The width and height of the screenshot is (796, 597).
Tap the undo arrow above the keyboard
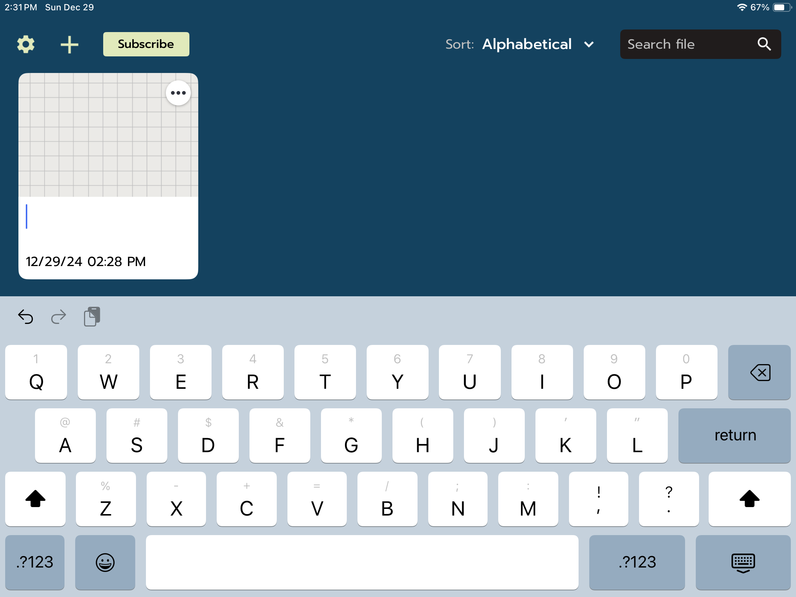pos(25,317)
